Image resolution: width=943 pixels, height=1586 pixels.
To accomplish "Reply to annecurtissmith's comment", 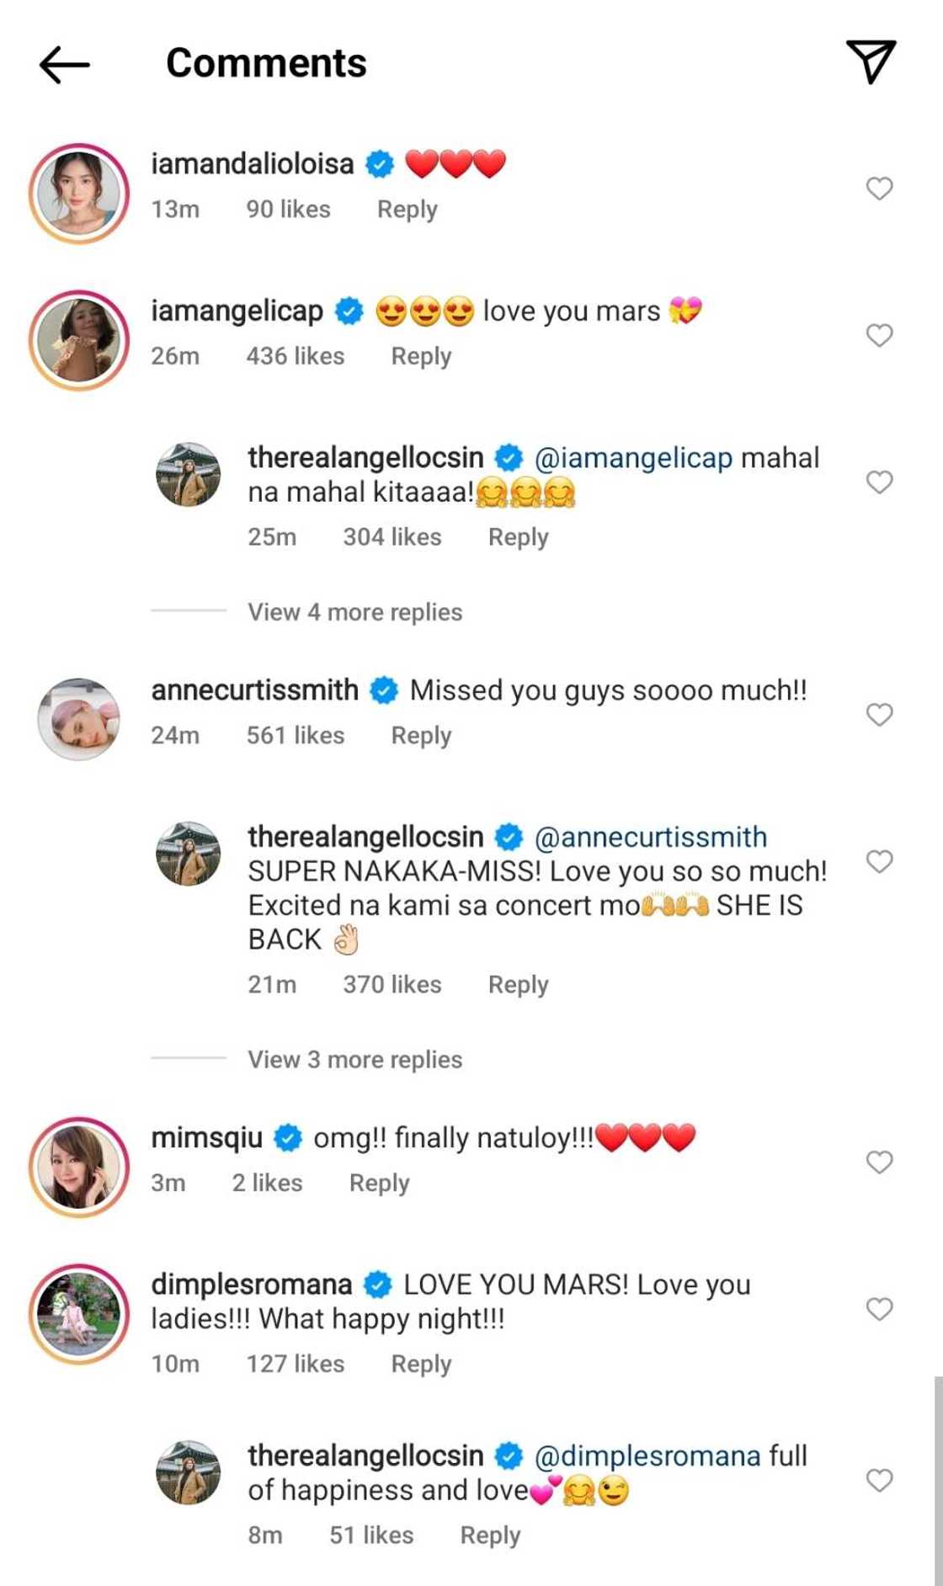I will (421, 736).
